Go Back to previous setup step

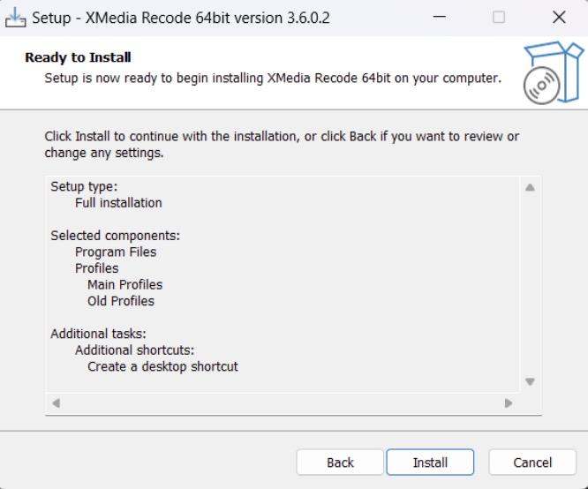pyautogui.click(x=340, y=462)
